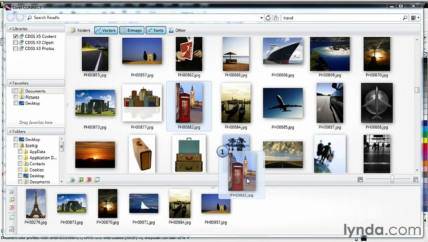Viewport: 428px width, 242px height.
Task: Click the bottom icon in the tray's left toolbar
Action: 12,229
